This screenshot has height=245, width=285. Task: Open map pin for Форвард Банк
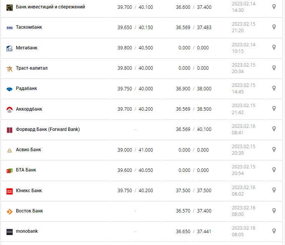click(274, 129)
